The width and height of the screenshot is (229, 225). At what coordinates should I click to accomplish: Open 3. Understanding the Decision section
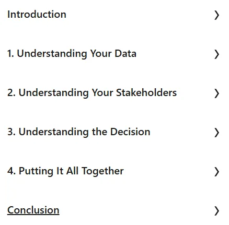79,132
